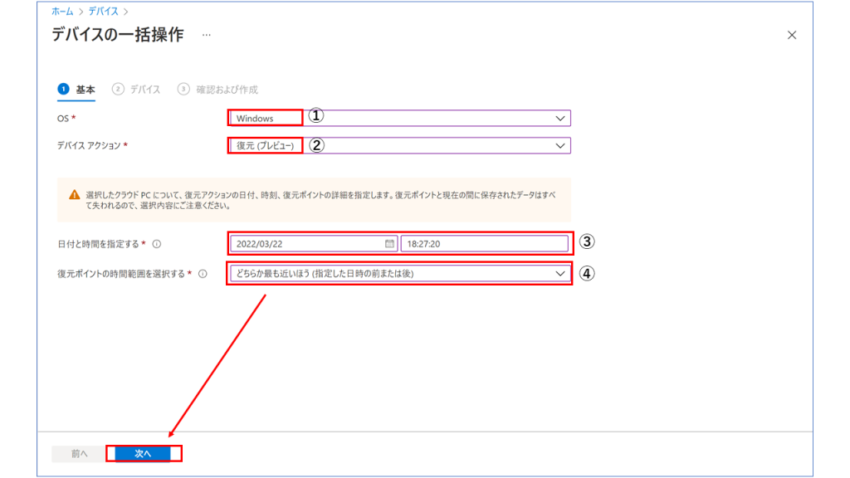The width and height of the screenshot is (850, 478).
Task: Select the 基本 tab
Action: [76, 90]
